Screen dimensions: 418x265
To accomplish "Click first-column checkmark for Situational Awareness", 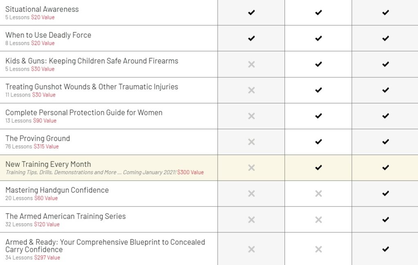I will 251,12.
